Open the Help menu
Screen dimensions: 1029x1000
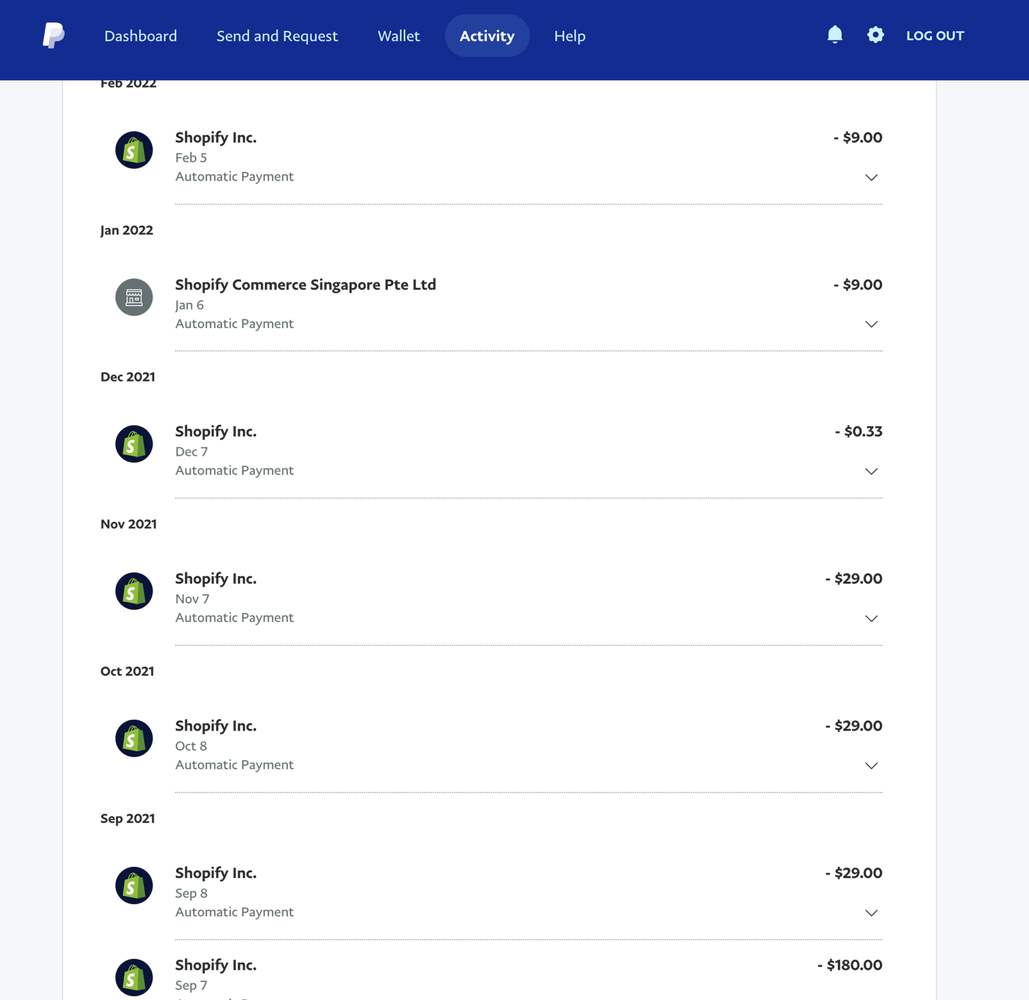pyautogui.click(x=569, y=35)
